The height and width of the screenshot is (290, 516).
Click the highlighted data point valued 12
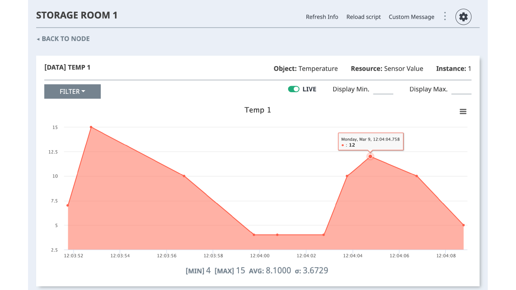(x=370, y=156)
